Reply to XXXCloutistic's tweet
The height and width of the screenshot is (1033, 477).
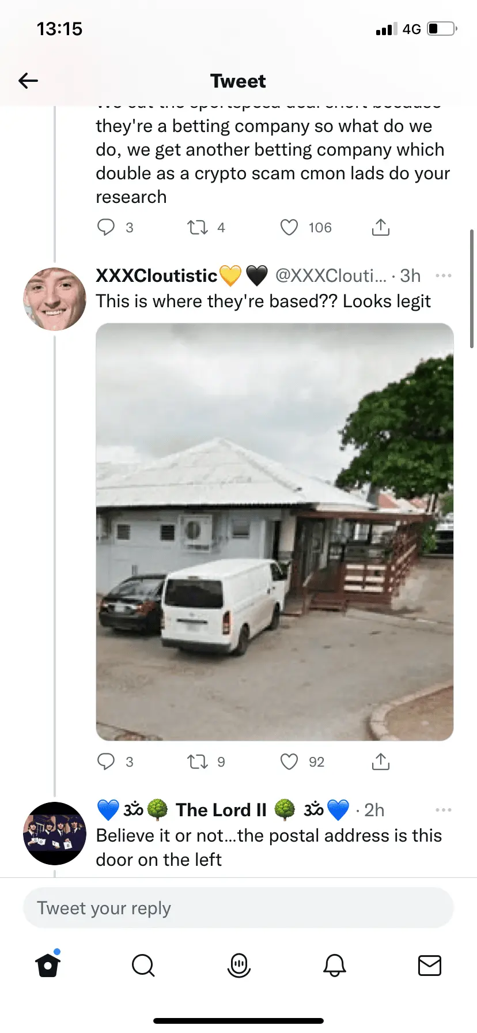pyautogui.click(x=106, y=761)
